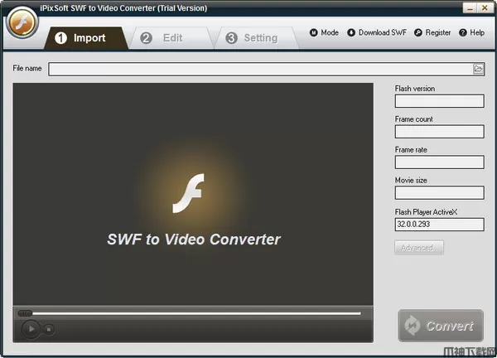The image size is (497, 358).
Task: Close the SWF to Video Converter window
Action: tap(485, 8)
